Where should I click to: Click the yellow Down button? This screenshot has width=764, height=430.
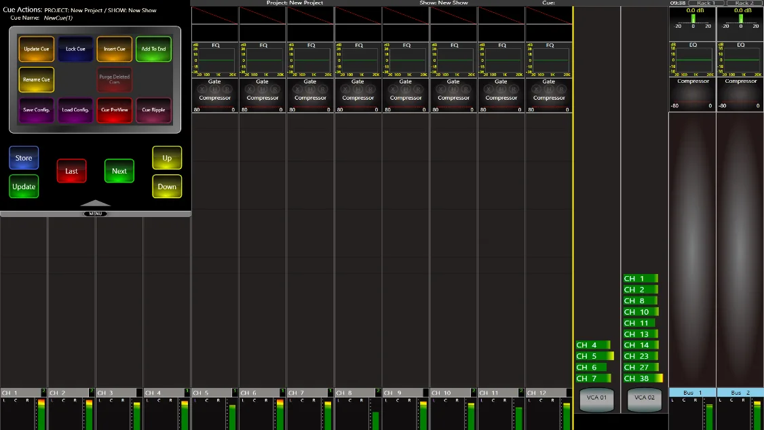point(167,187)
